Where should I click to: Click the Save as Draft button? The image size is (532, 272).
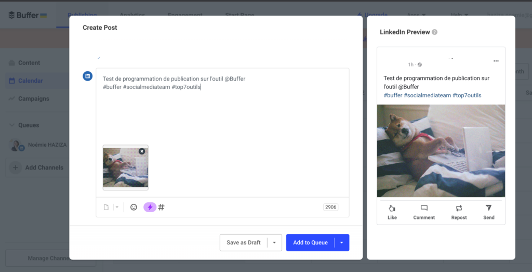244,242
